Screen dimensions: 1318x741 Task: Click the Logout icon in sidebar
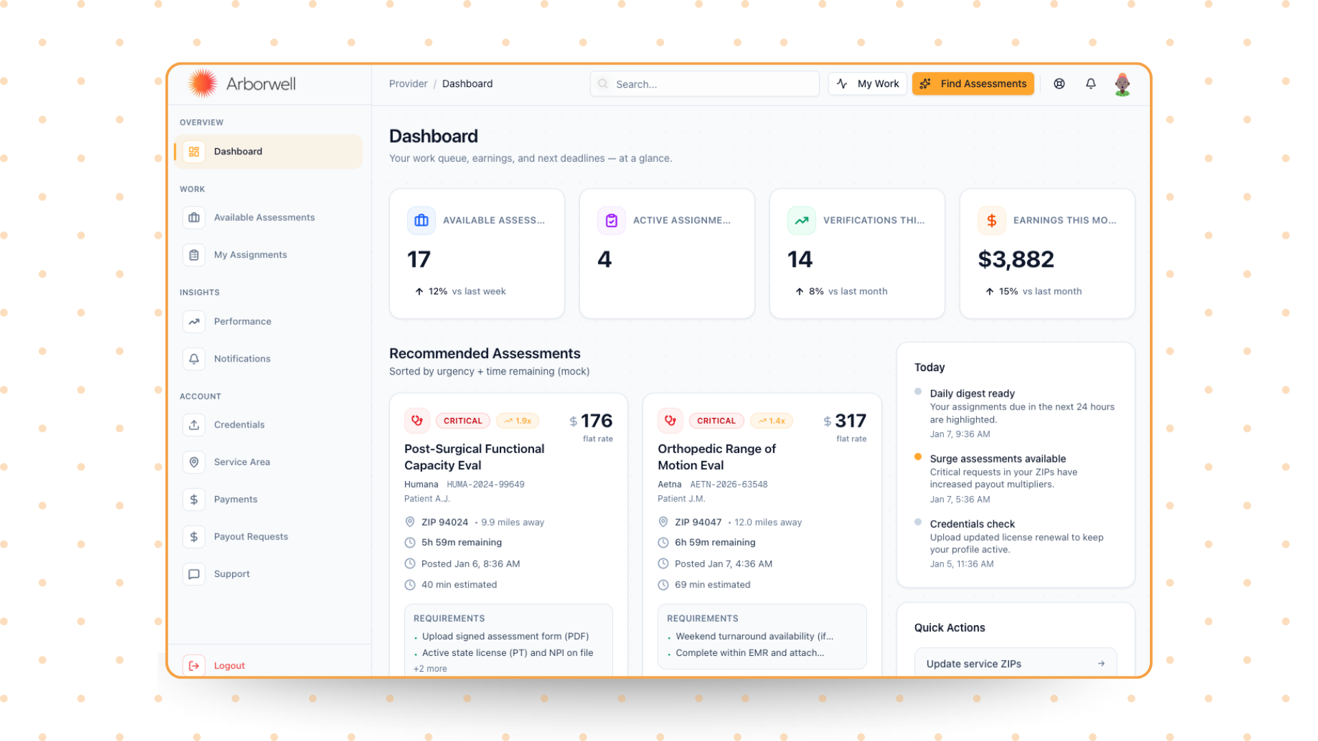point(194,666)
